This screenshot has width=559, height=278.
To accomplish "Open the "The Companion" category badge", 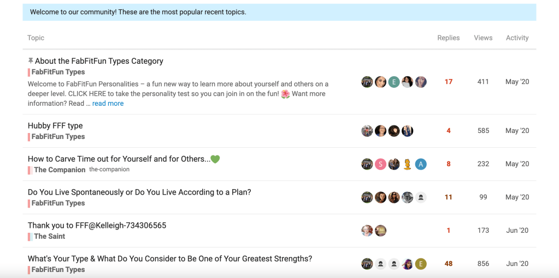I will tap(59, 170).
